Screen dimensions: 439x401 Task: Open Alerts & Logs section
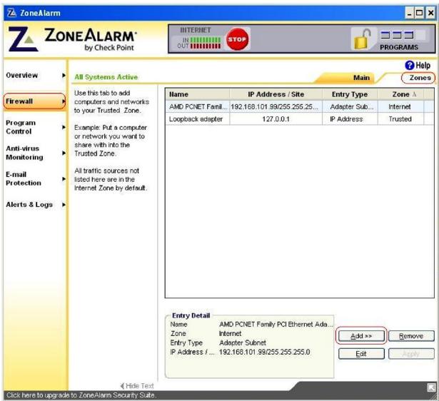[29, 205]
